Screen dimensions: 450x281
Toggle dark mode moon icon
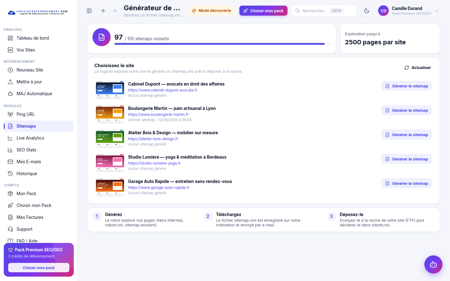pos(367,11)
